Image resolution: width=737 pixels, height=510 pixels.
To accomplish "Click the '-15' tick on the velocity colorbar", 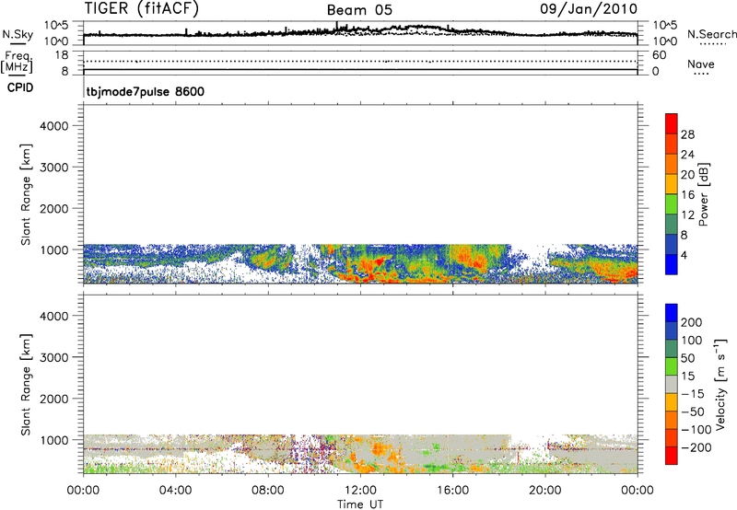I will [693, 393].
